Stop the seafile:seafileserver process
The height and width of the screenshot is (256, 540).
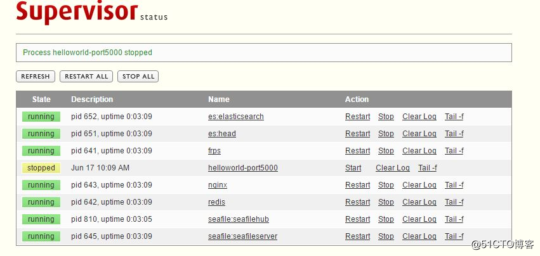tap(386, 236)
